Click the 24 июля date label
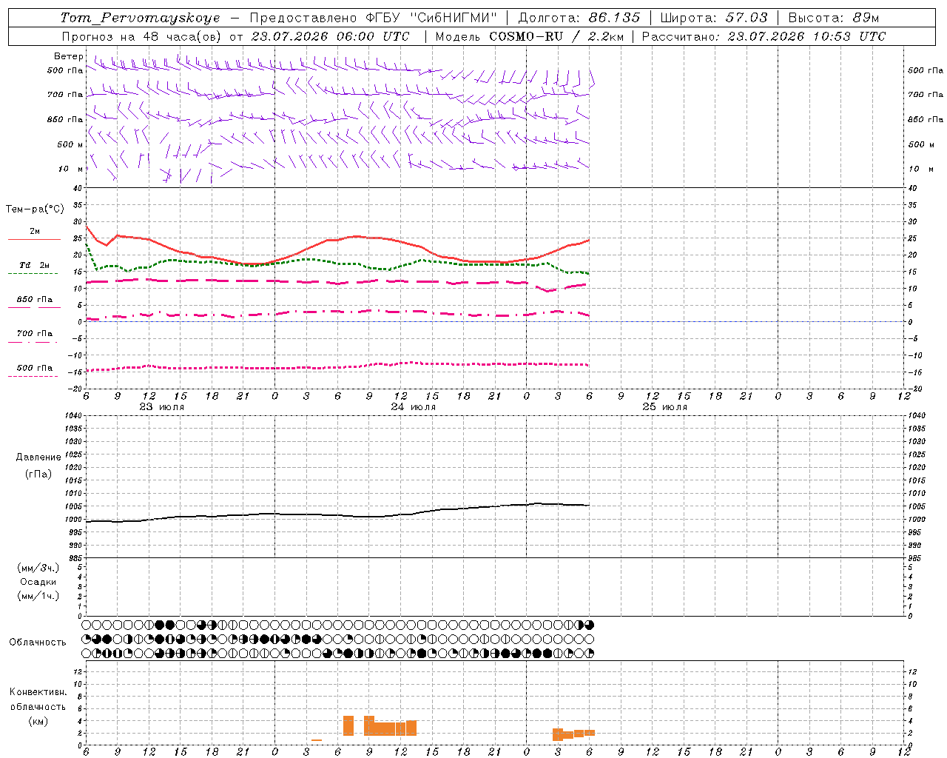The image size is (947, 758). pos(414,407)
